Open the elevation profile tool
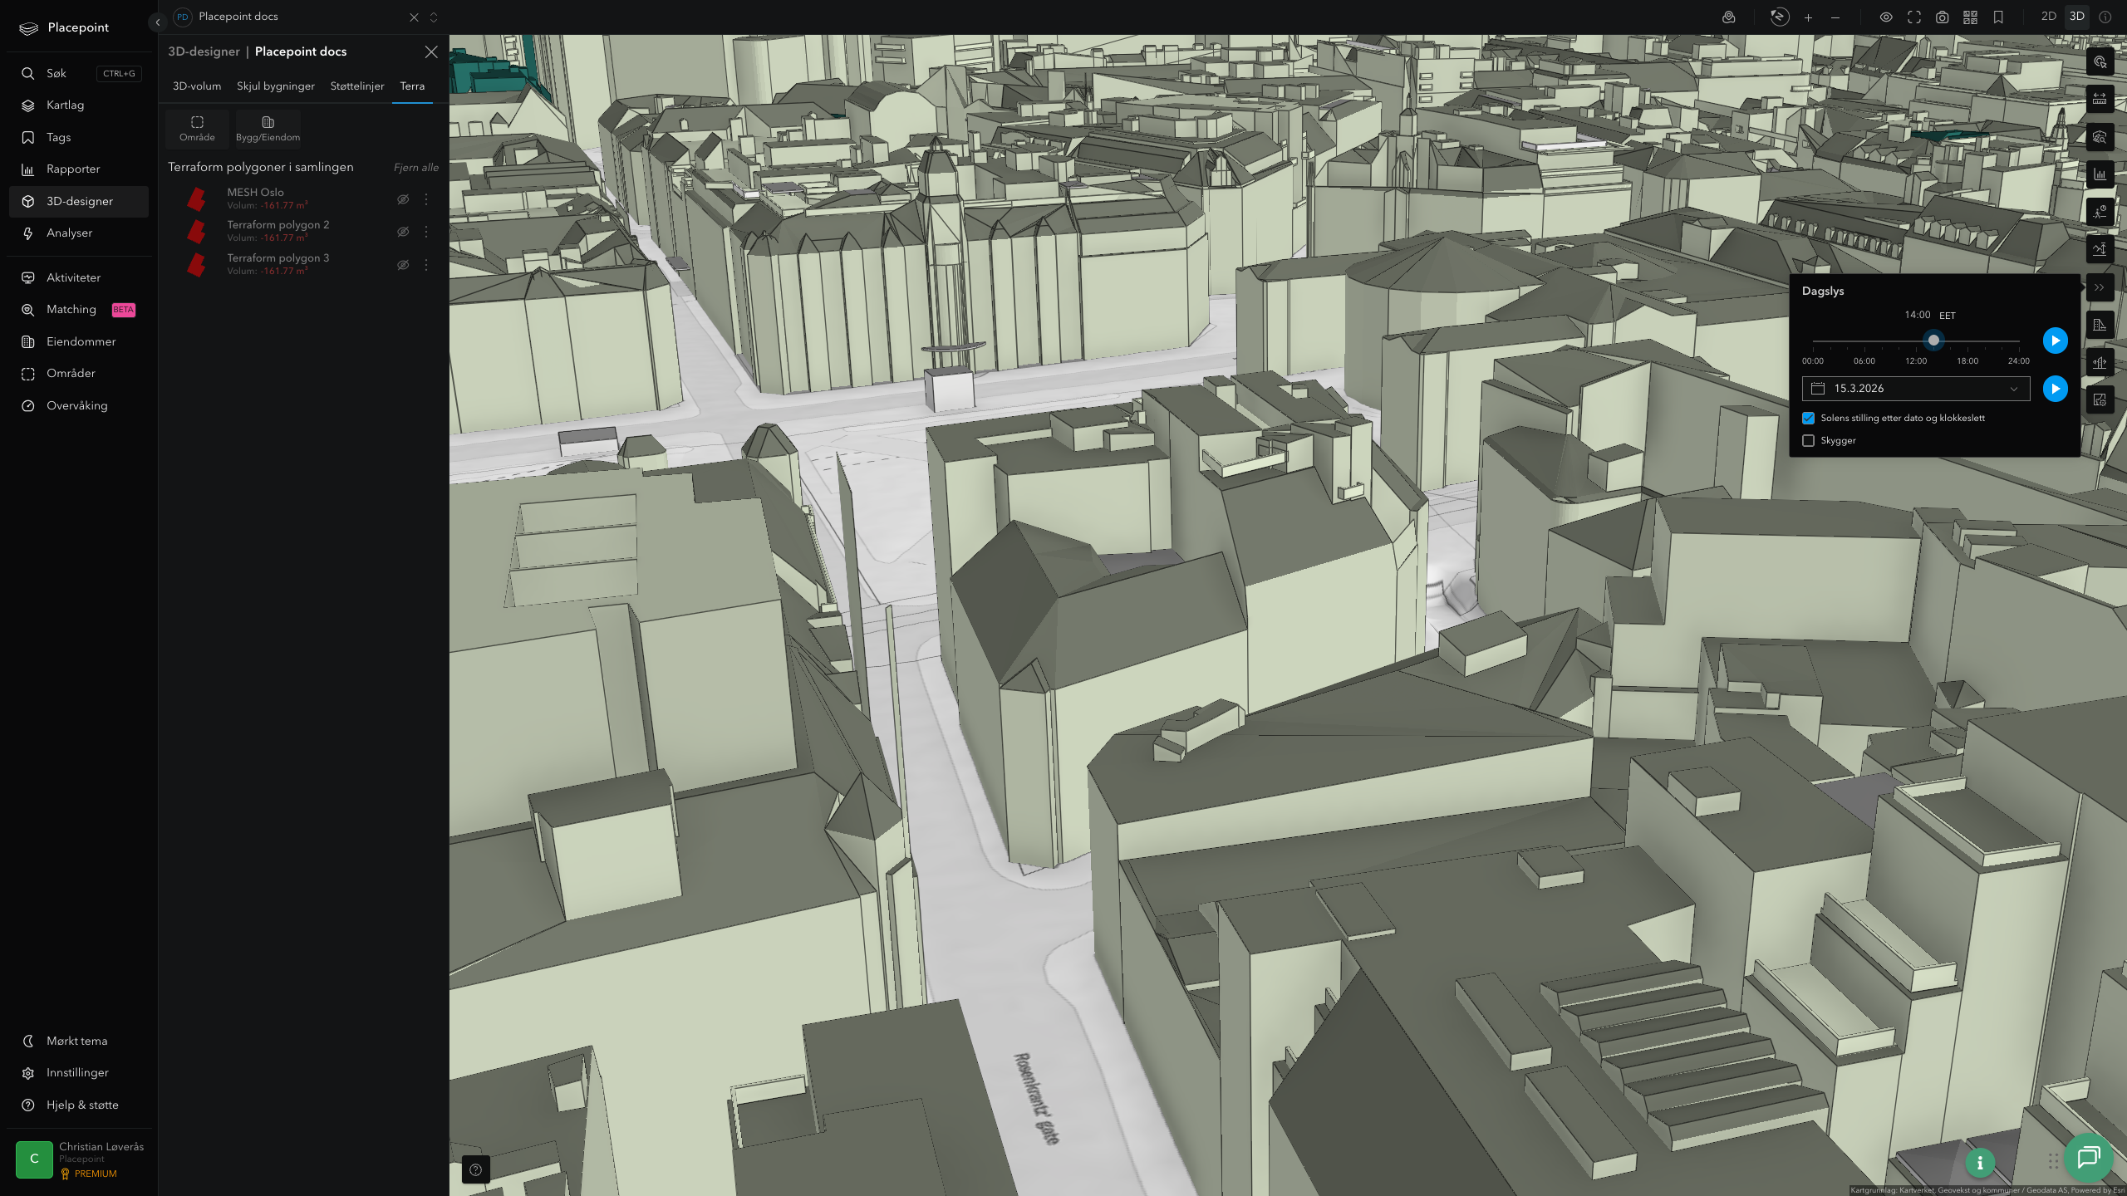This screenshot has width=2127, height=1196. tap(2100, 249)
